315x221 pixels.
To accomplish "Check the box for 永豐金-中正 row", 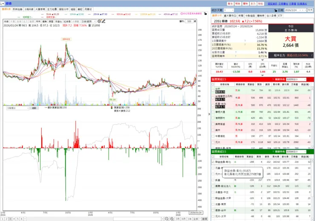I will click(x=213, y=192).
